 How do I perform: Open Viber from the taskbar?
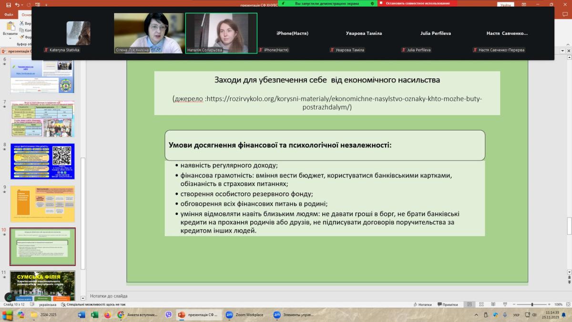(168, 315)
